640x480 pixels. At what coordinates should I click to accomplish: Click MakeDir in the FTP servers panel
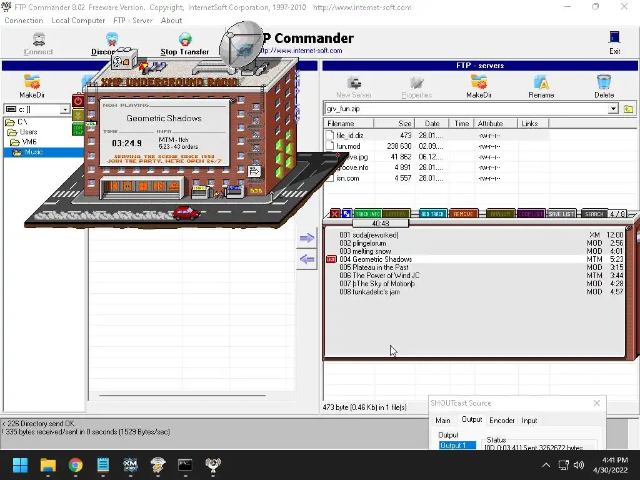tap(479, 86)
